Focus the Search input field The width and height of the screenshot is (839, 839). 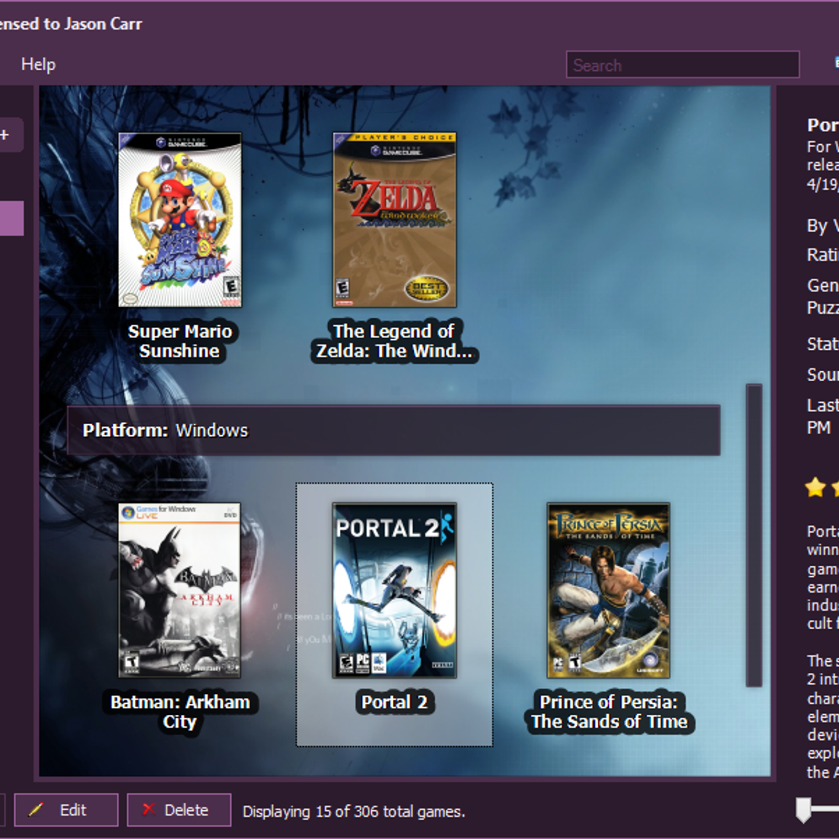(x=683, y=64)
